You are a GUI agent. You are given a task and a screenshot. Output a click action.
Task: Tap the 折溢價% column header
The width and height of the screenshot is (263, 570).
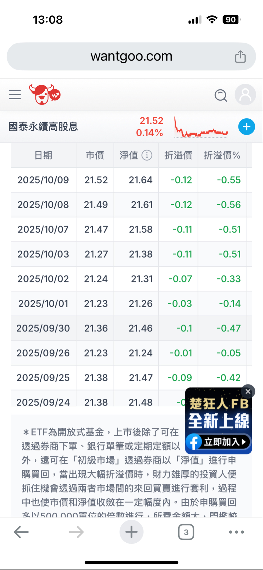(222, 155)
